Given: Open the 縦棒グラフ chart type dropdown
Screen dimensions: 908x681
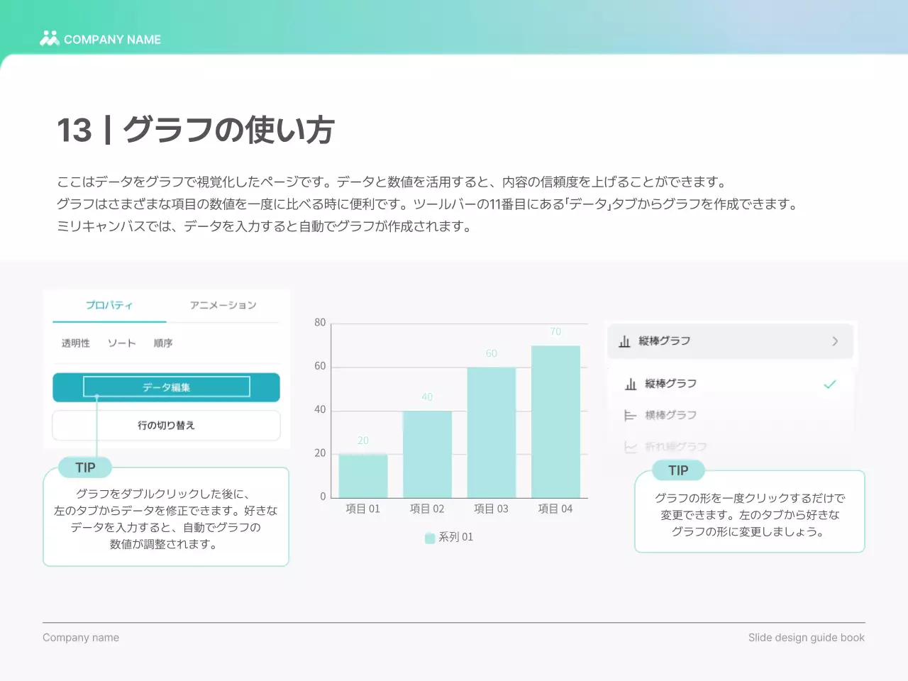Looking at the screenshot, I should tap(729, 341).
